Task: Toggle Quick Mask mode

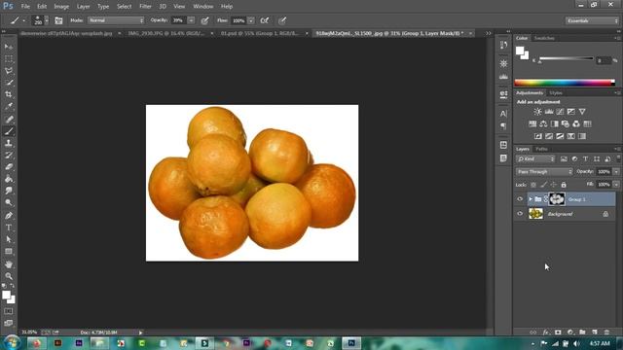Action: 9,311
